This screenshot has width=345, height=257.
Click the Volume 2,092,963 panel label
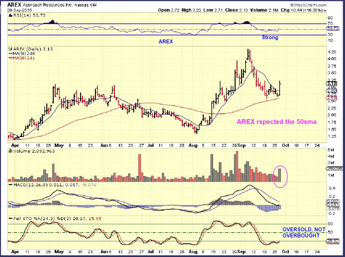coord(34,151)
